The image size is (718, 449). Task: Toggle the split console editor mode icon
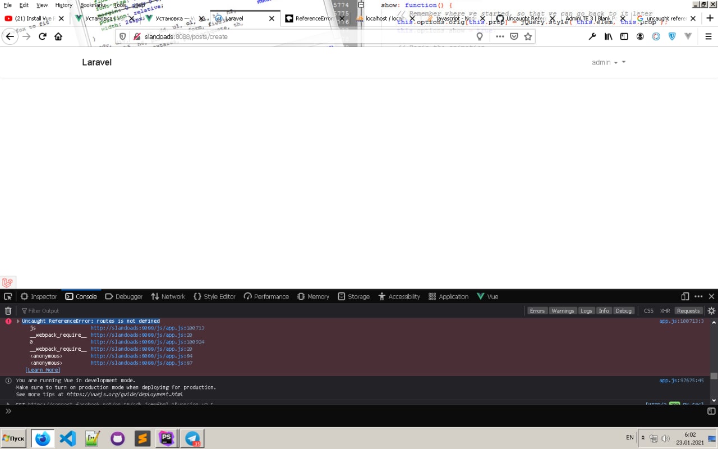click(x=711, y=411)
